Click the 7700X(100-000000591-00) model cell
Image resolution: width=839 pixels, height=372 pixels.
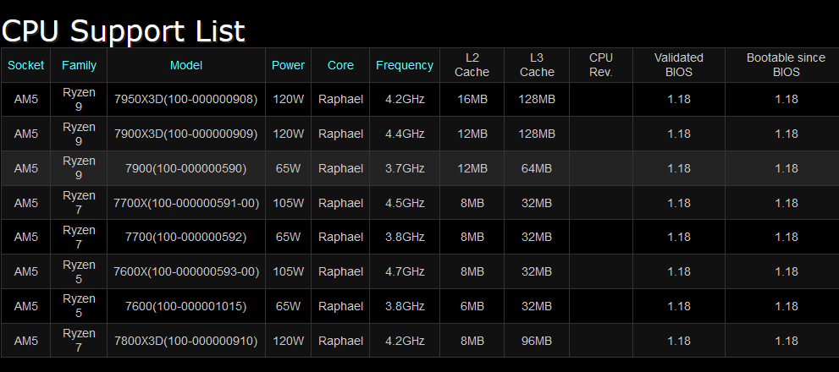[186, 203]
